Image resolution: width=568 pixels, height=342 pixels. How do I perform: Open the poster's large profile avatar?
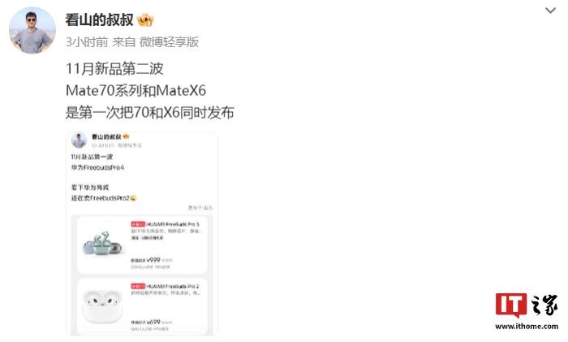(x=32, y=31)
